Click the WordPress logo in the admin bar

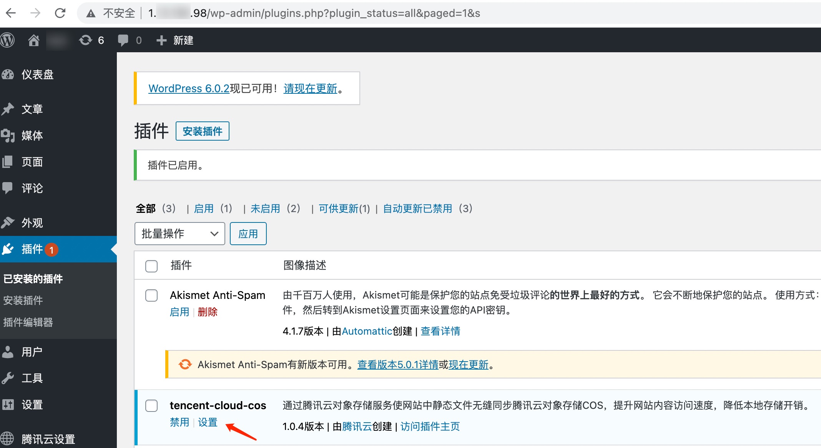coord(8,40)
